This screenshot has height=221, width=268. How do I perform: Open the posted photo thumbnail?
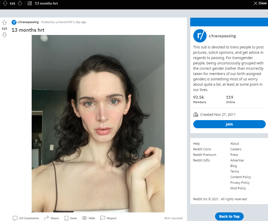98,123
